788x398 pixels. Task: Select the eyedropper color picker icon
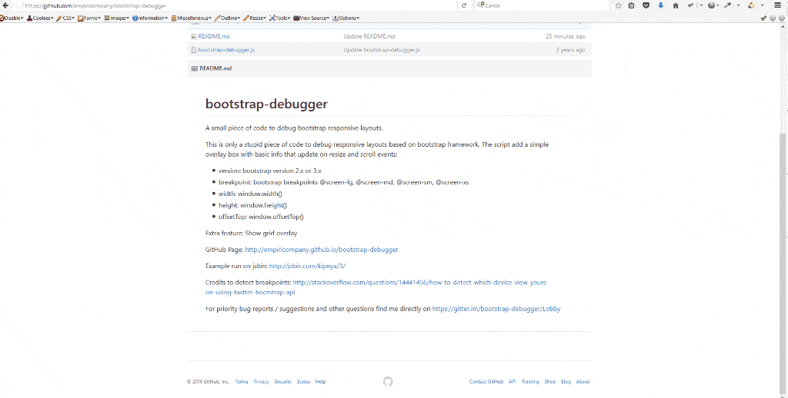[x=727, y=5]
